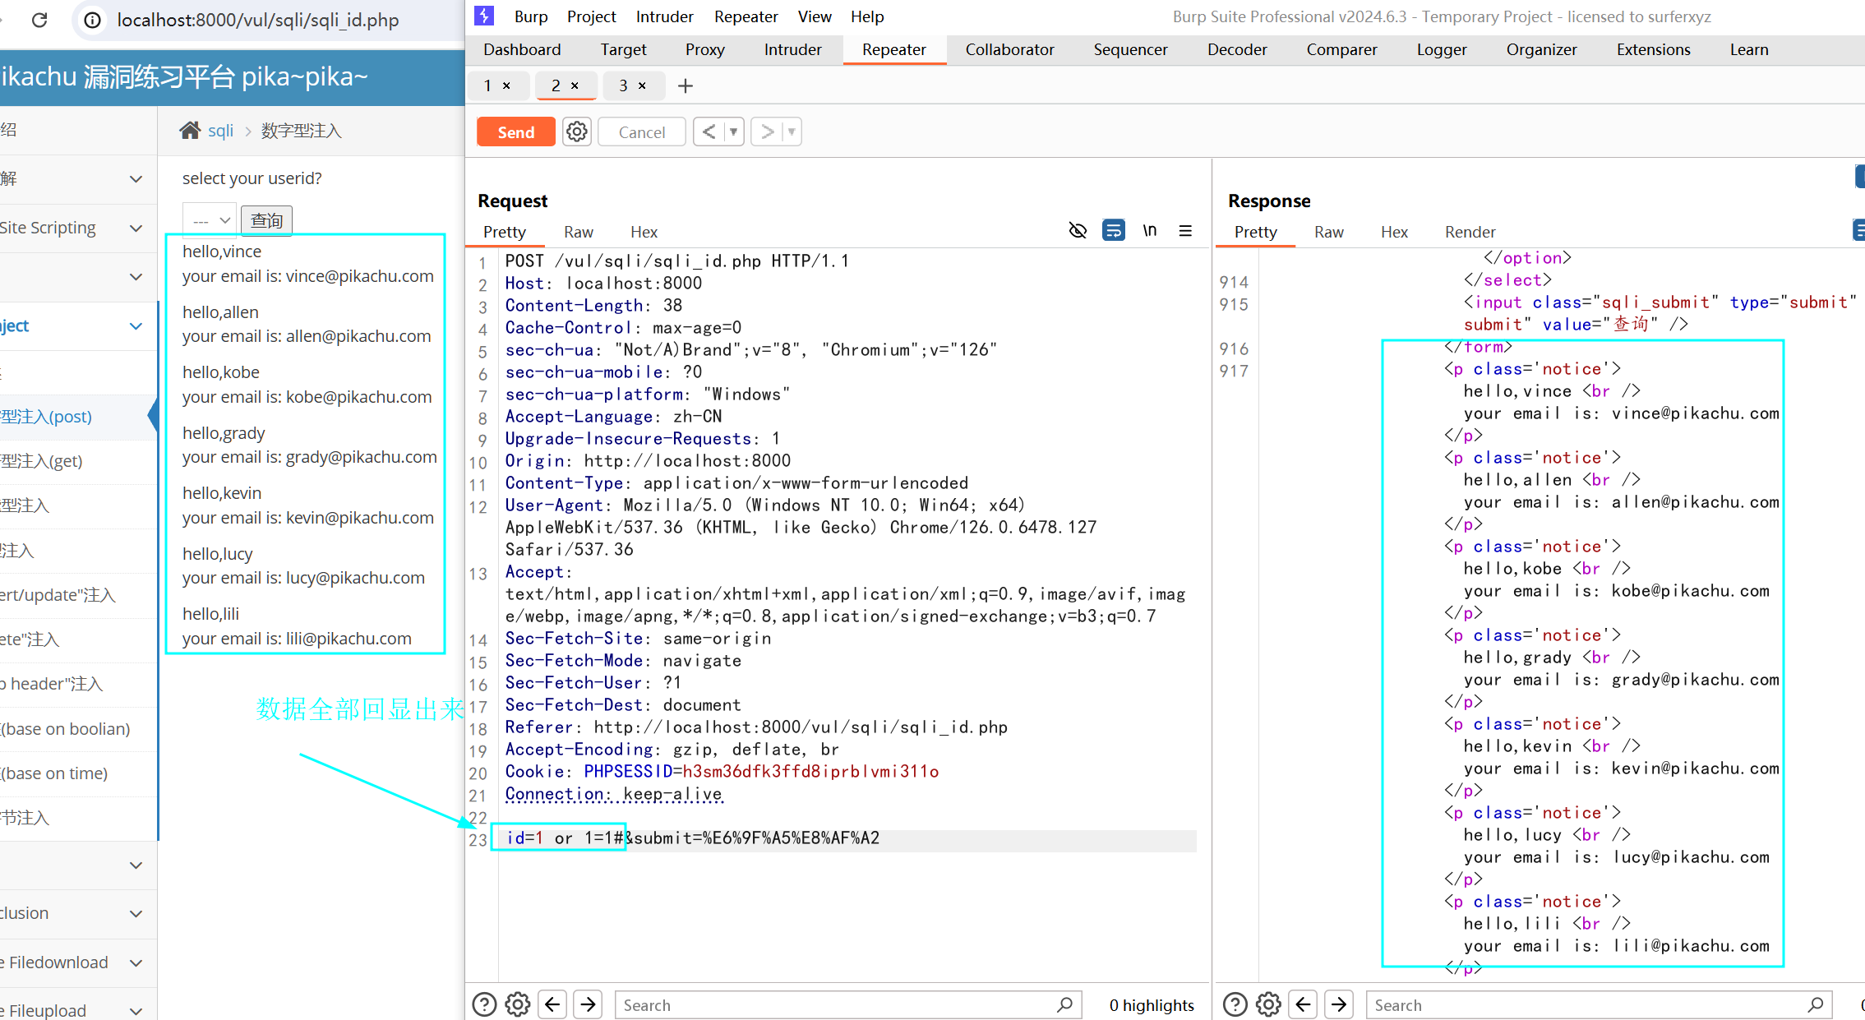Open Request search help icon
Image resolution: width=1865 pixels, height=1020 pixels.
click(484, 1004)
